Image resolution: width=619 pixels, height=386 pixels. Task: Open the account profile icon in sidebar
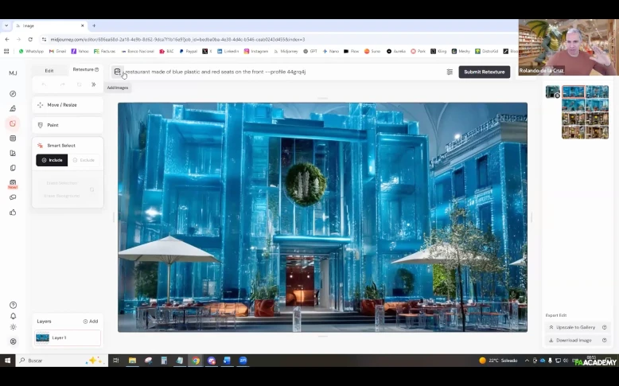13,341
